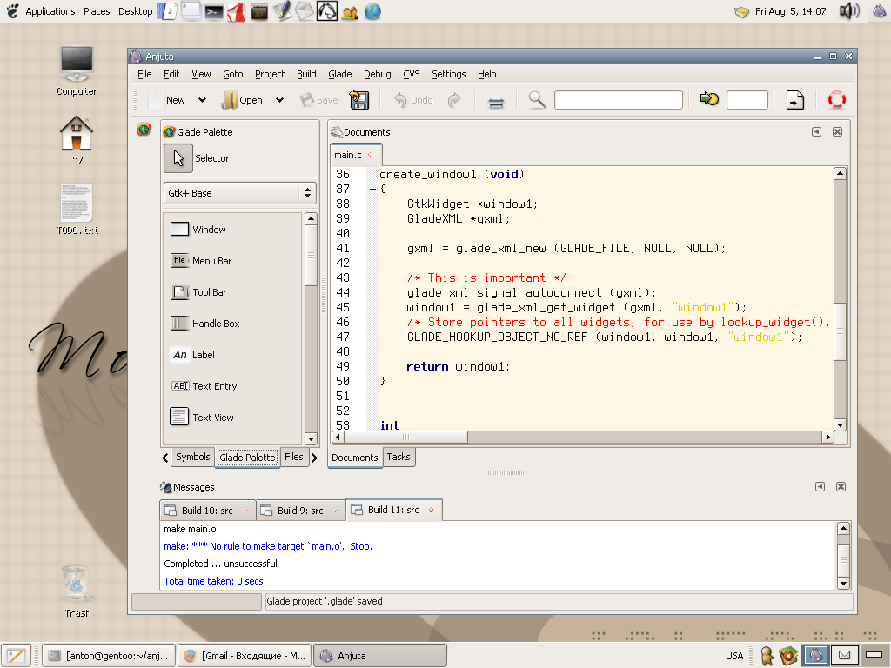The height and width of the screenshot is (668, 891).
Task: Click the Redo arrow icon
Action: pos(453,100)
